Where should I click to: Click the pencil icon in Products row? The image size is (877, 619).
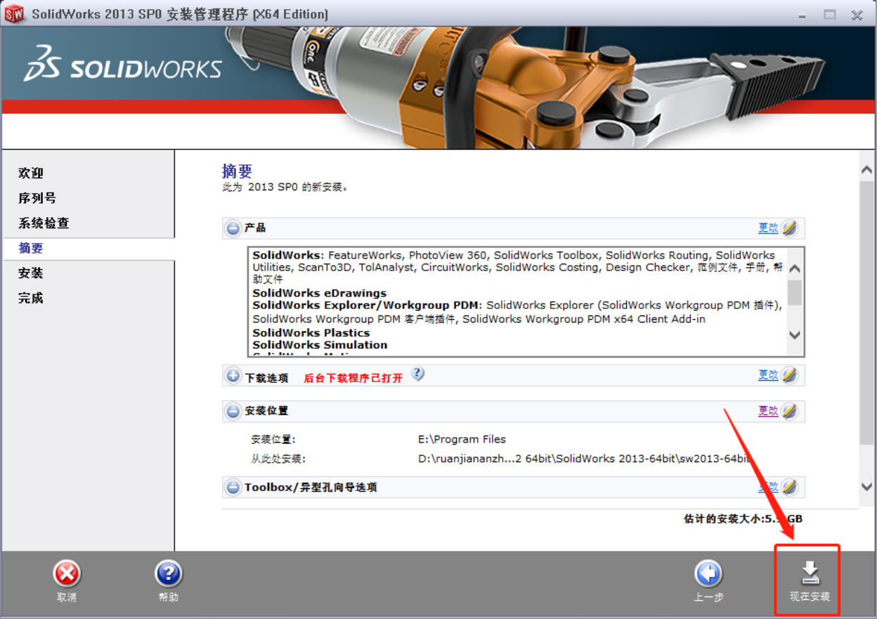pyautogui.click(x=790, y=228)
